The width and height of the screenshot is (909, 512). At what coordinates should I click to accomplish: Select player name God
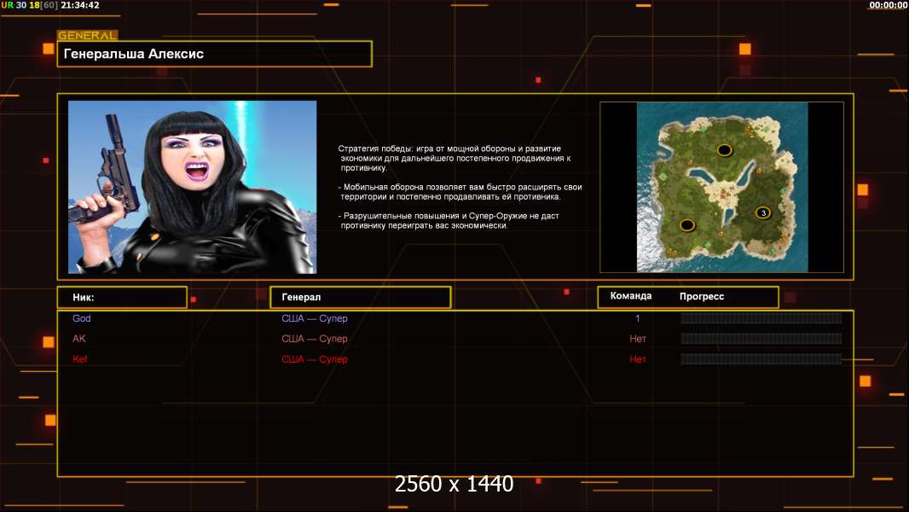coord(82,318)
